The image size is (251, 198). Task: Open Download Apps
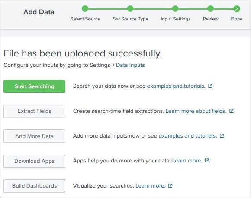click(35, 161)
